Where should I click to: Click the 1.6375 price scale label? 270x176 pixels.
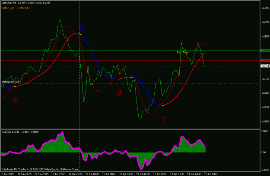click(265, 22)
